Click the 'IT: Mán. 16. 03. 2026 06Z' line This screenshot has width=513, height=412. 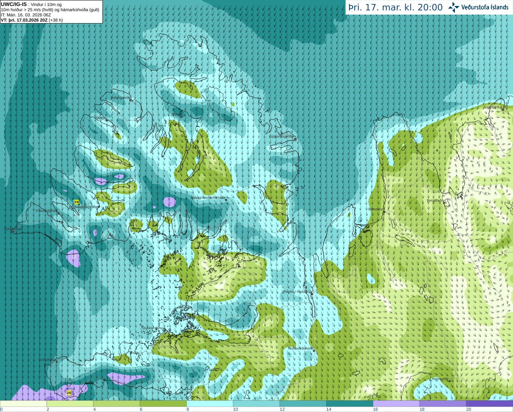26,15
